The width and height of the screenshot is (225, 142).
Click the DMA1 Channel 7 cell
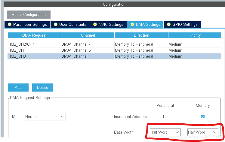coord(88,44)
